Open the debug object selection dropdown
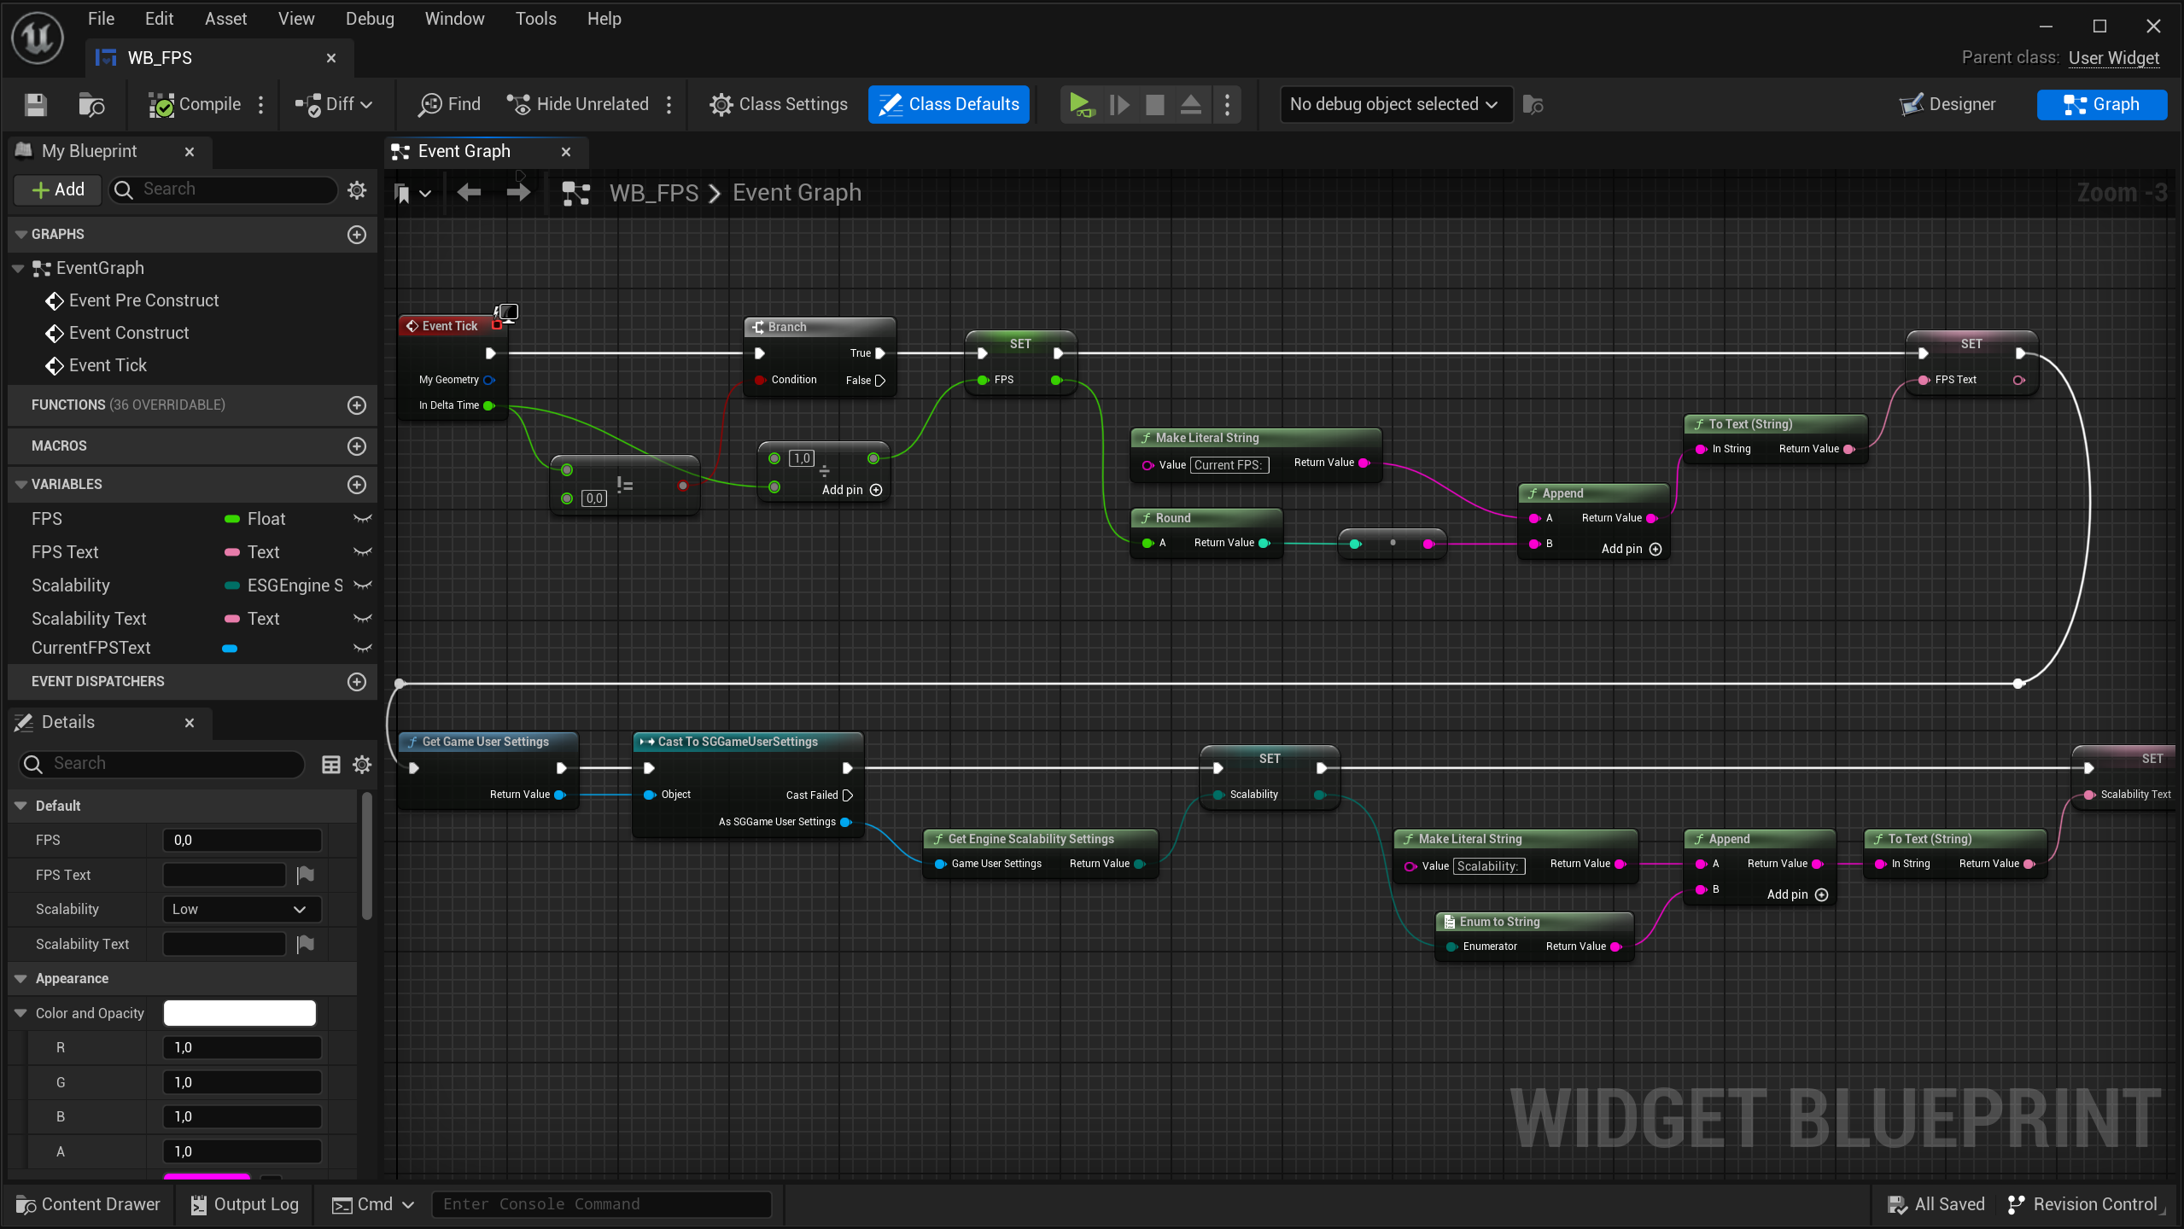This screenshot has height=1229, width=2184. coord(1393,104)
